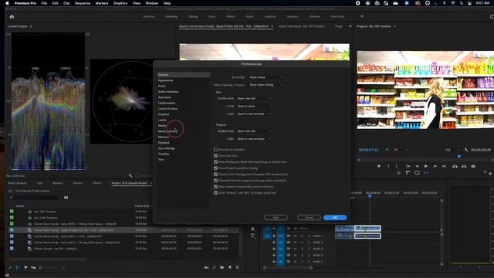This screenshot has width=494, height=278.
Task: Click the Wi-Fi icon in the menu bar
Action: point(453,3)
